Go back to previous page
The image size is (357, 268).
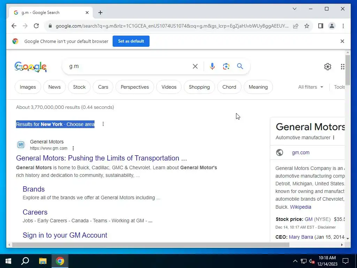[x=14, y=26]
